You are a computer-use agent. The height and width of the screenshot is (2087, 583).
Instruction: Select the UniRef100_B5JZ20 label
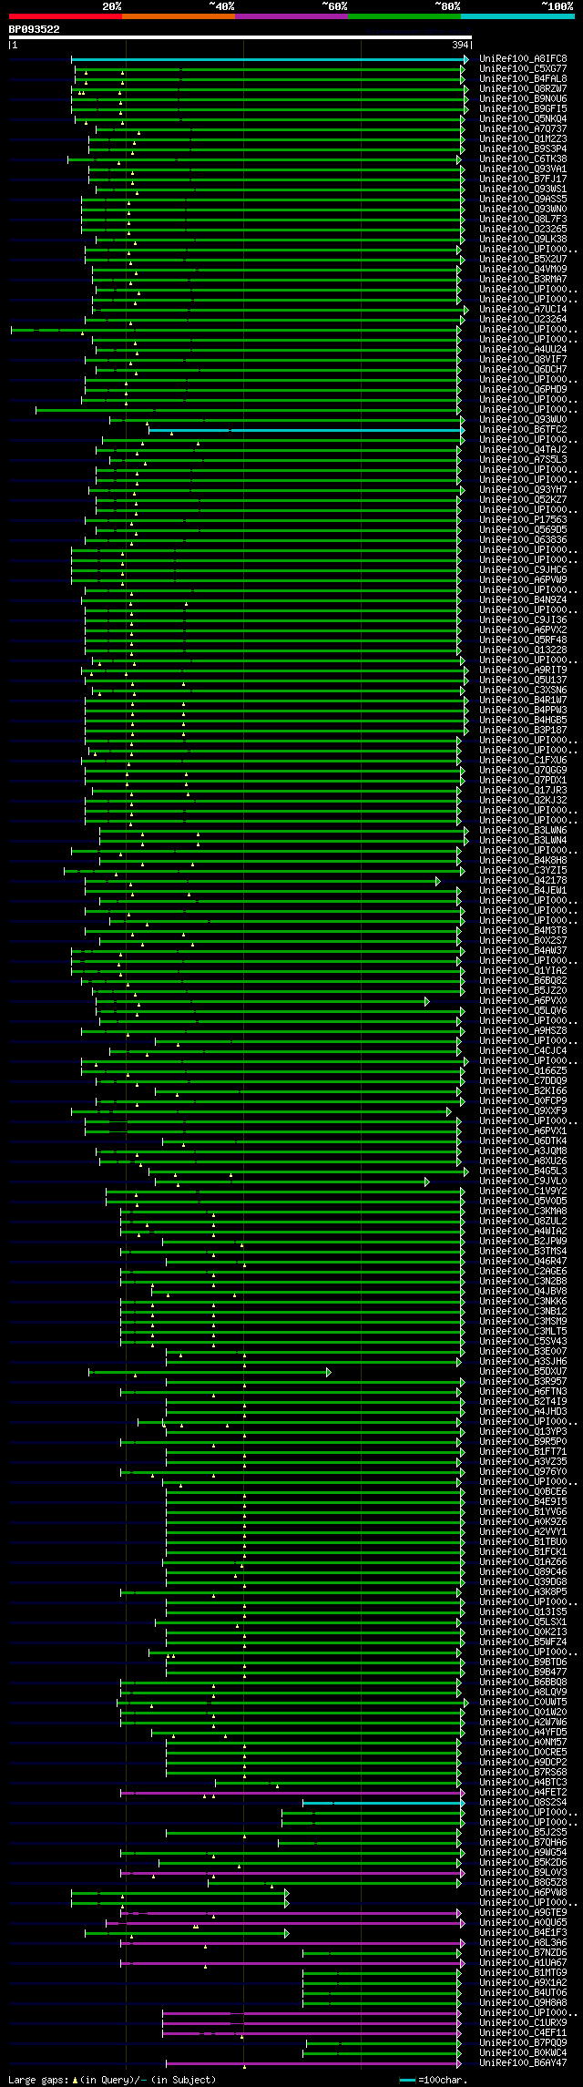coord(523,991)
